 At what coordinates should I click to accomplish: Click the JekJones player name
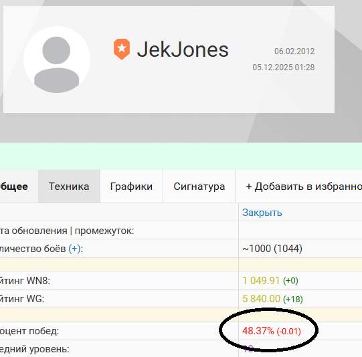pyautogui.click(x=183, y=49)
